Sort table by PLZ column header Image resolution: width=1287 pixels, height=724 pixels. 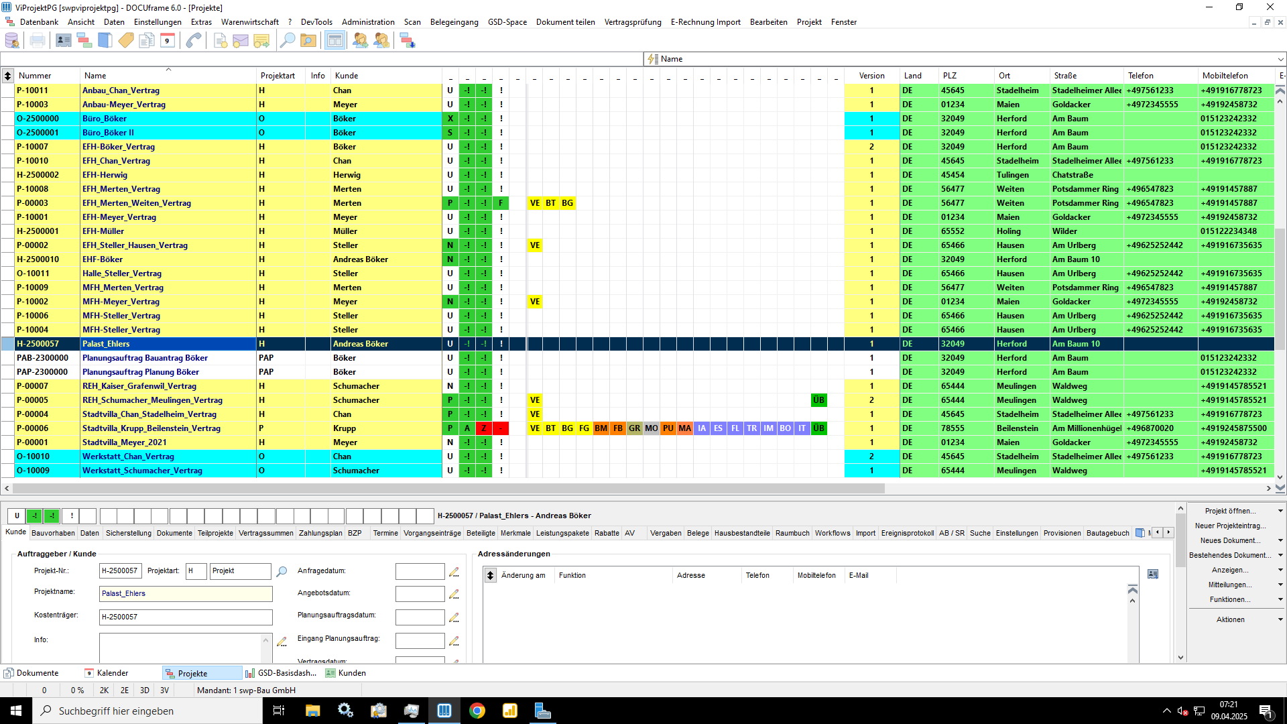(950, 76)
